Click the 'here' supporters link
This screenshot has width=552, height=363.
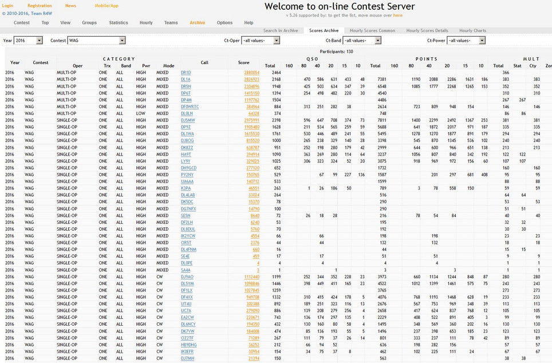click(x=398, y=15)
